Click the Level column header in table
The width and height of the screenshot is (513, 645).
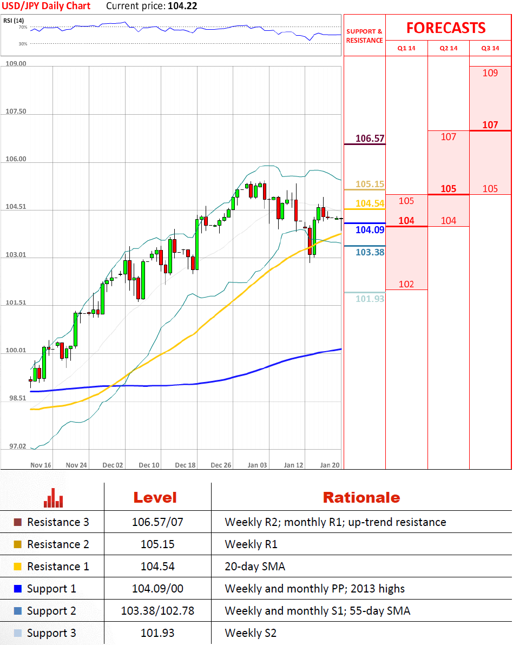(x=155, y=498)
